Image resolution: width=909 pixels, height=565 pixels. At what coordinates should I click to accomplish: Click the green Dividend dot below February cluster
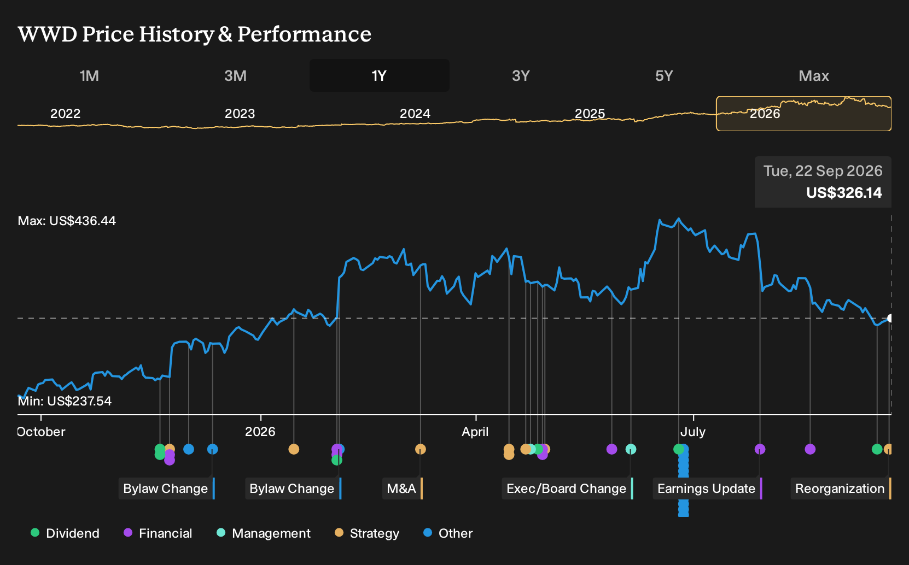[x=337, y=460]
